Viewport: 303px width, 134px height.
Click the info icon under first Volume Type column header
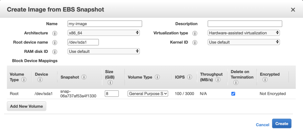pos(24,80)
